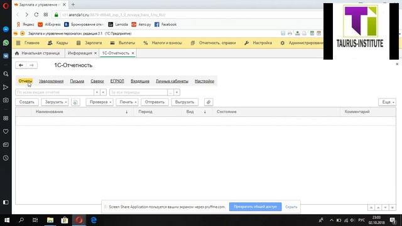Open the Налоги и взносы section
This screenshot has height=226, width=402.
(163, 43)
